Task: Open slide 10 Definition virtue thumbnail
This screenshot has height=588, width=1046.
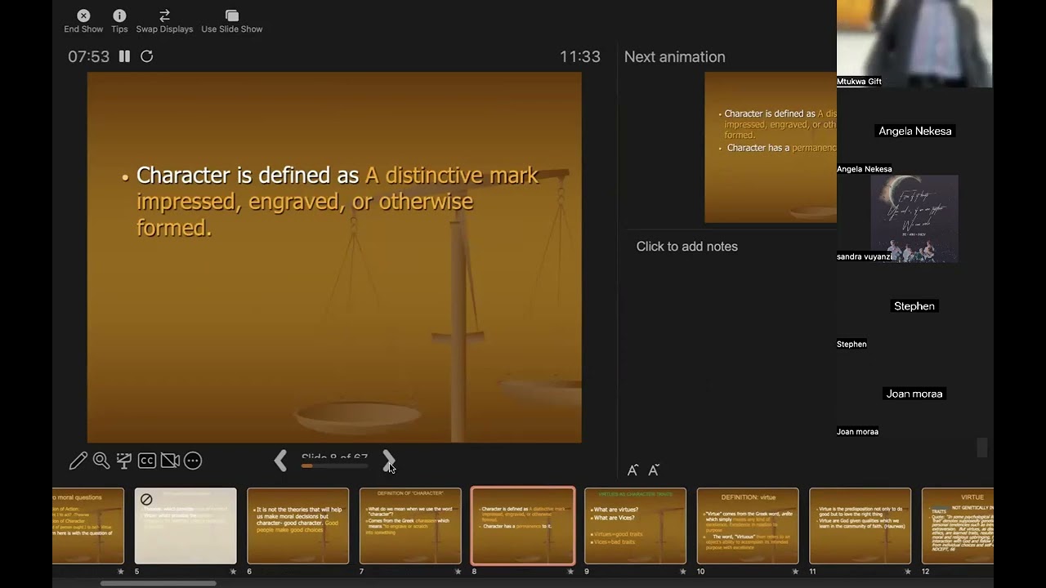Action: point(748,526)
